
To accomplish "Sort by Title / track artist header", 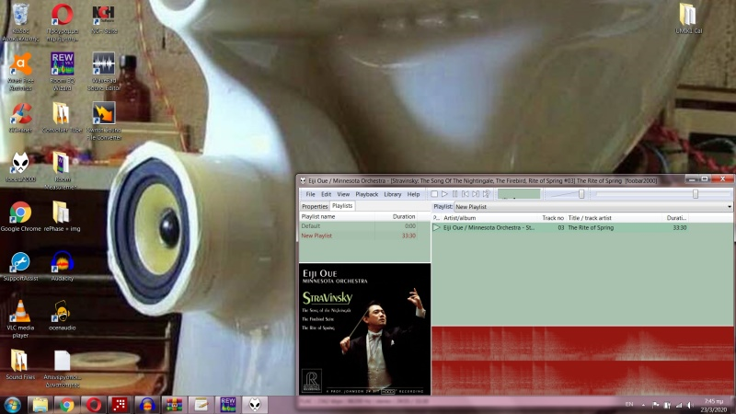I will pos(614,218).
